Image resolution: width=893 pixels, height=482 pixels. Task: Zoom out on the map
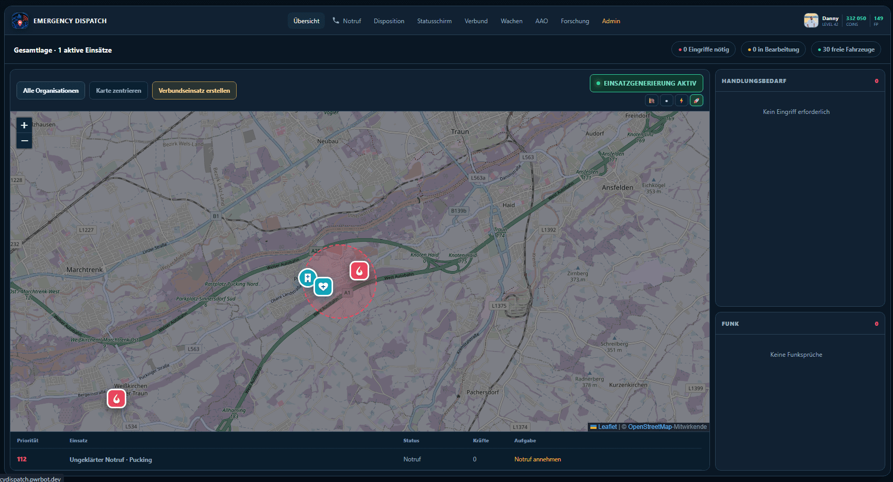(24, 141)
